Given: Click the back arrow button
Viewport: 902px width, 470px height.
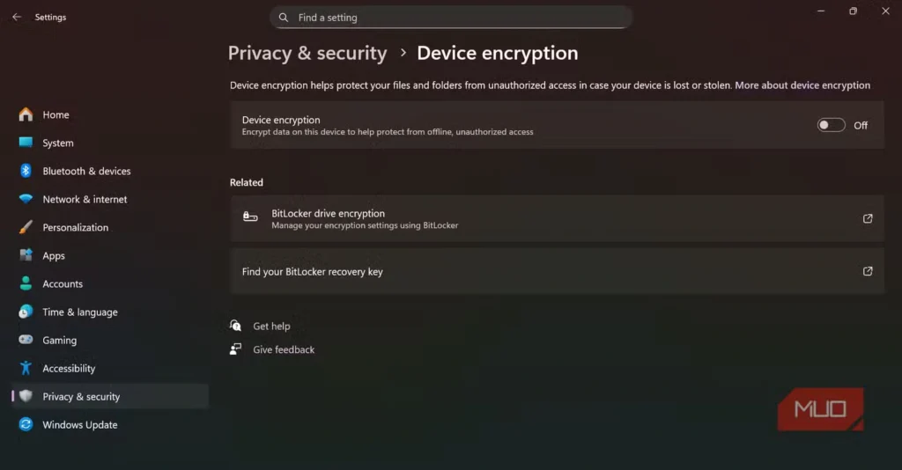Looking at the screenshot, I should coord(17,17).
